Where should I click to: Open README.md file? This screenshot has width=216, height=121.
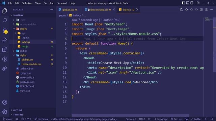pos(33,86)
